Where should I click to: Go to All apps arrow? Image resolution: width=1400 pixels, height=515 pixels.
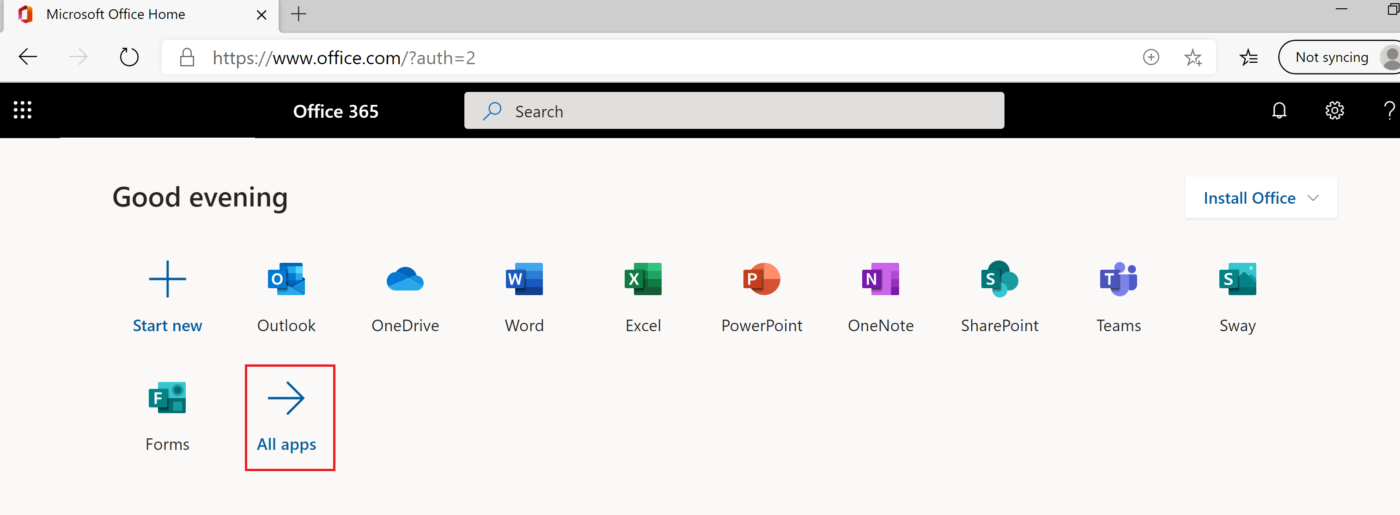pos(286,398)
